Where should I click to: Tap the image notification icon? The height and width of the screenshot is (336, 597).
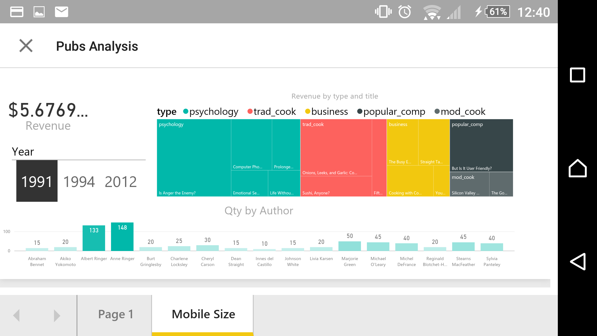click(39, 12)
